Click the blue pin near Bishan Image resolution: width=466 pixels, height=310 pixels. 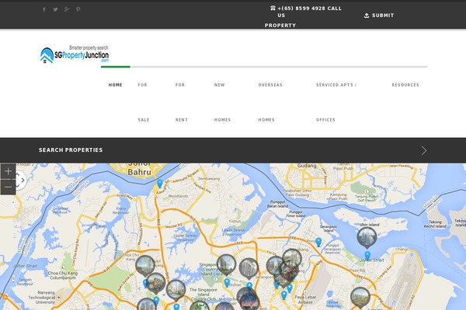tap(227, 282)
